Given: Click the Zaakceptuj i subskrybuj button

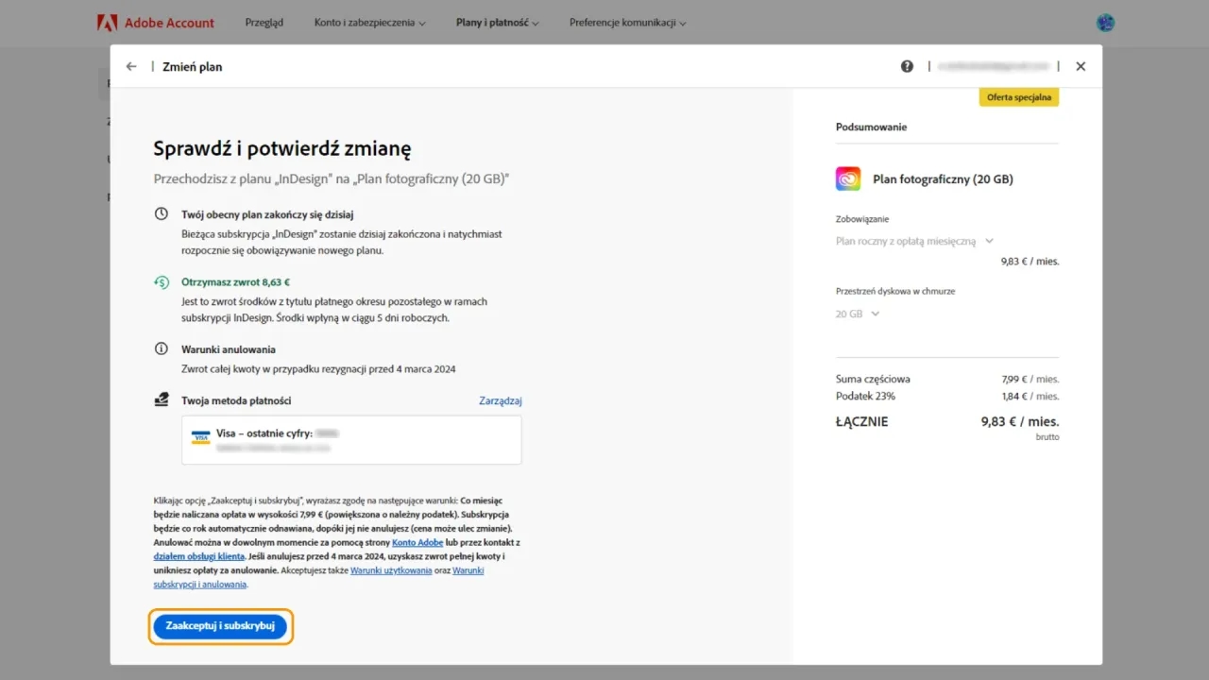Looking at the screenshot, I should (220, 626).
